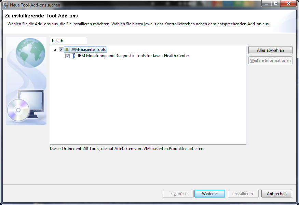Click the CD disc image in the banner
This screenshot has height=205, width=299.
18,110
